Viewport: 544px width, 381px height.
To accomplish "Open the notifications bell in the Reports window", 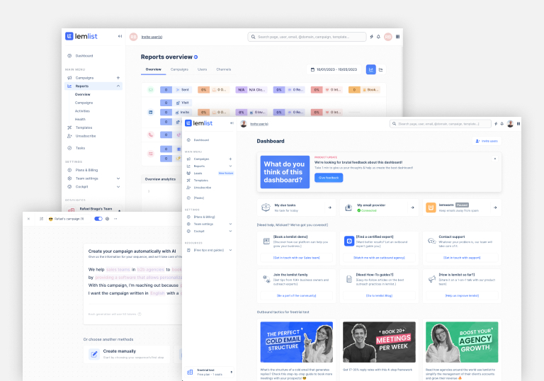I will pos(378,36).
